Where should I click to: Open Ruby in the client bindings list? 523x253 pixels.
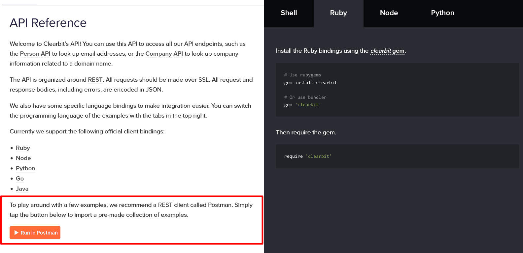pyautogui.click(x=23, y=148)
